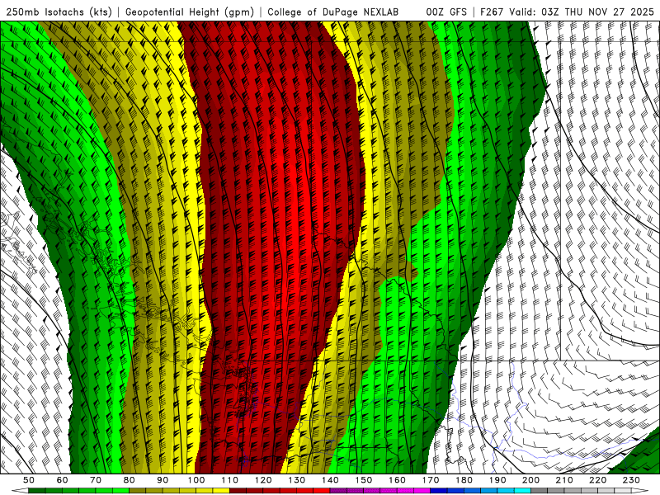Click the '60' legend value
The height and width of the screenshot is (495, 660).
pyautogui.click(x=63, y=480)
